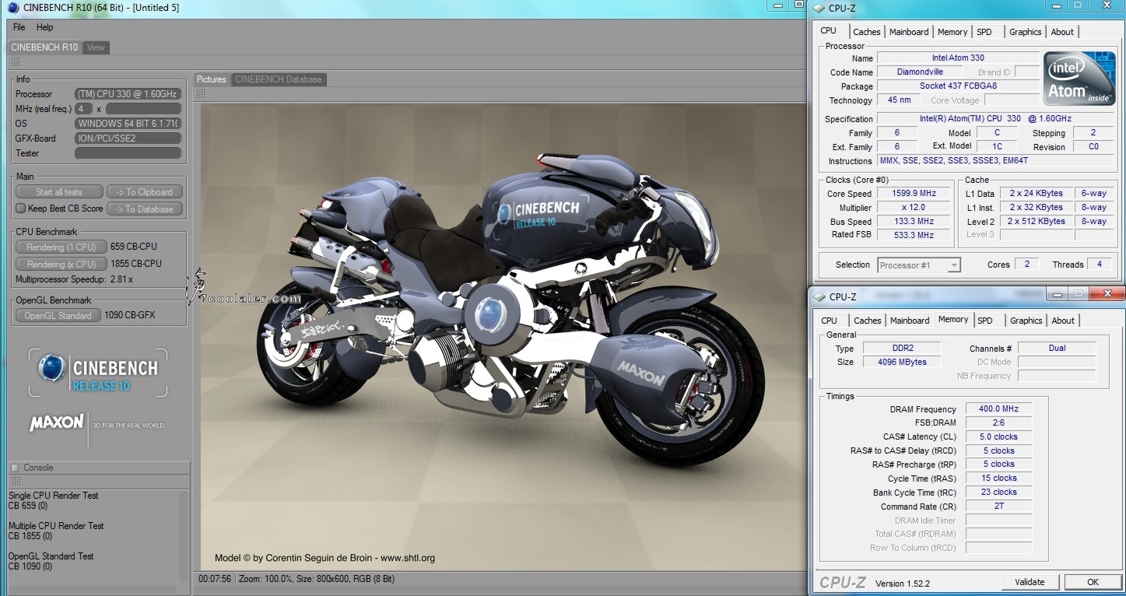The height and width of the screenshot is (596, 1126).
Task: Open About tab in lower CPU-Z window
Action: coord(1063,321)
